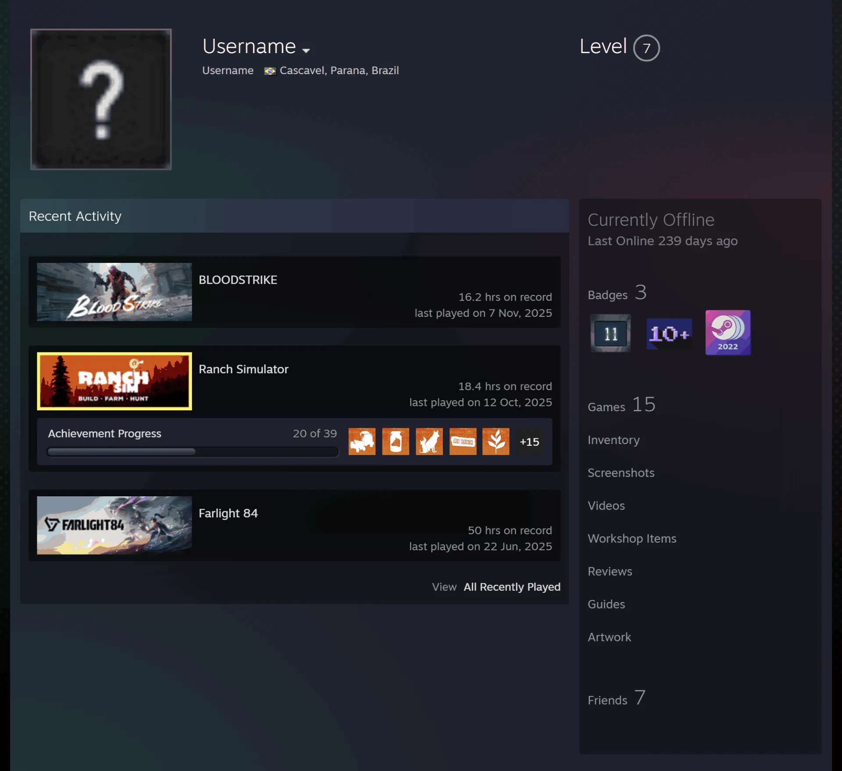Expand the Username dropdown arrow
Screen dimensions: 842x771
pos(306,50)
